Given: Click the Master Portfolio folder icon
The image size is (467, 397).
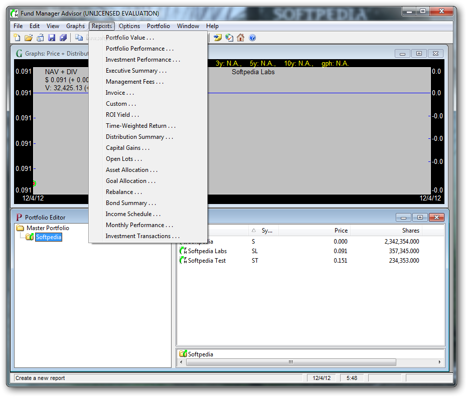Looking at the screenshot, I should pos(20,228).
